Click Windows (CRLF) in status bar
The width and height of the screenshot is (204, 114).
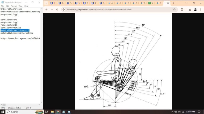coord(14,108)
